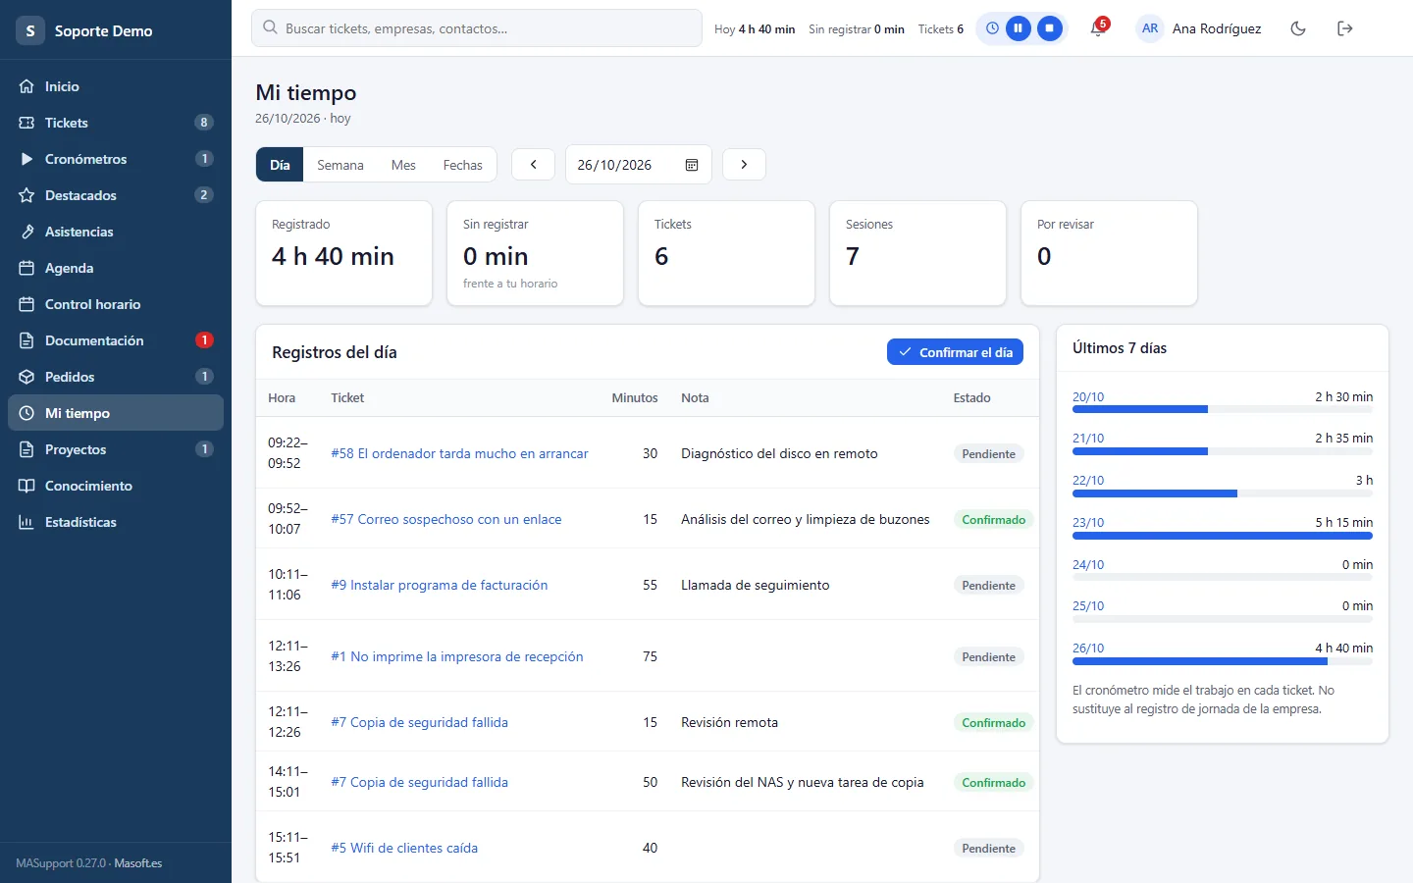The image size is (1413, 883).
Task: Switch to the Semana view
Action: pyautogui.click(x=340, y=165)
